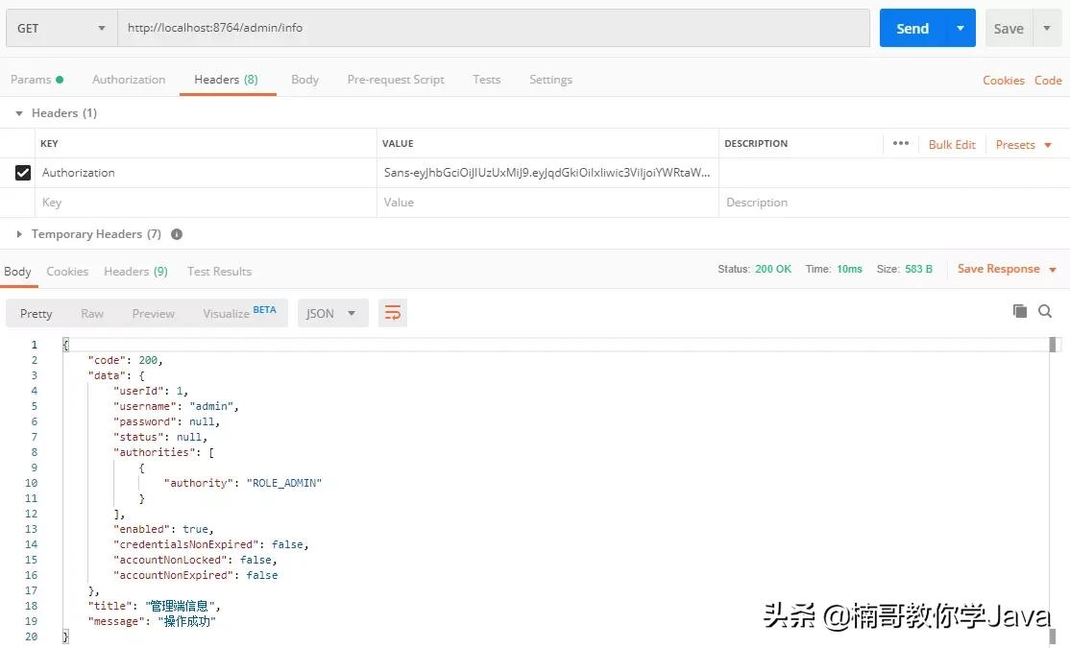The width and height of the screenshot is (1070, 648).
Task: Open the JSON response format dropdown
Action: pyautogui.click(x=331, y=312)
